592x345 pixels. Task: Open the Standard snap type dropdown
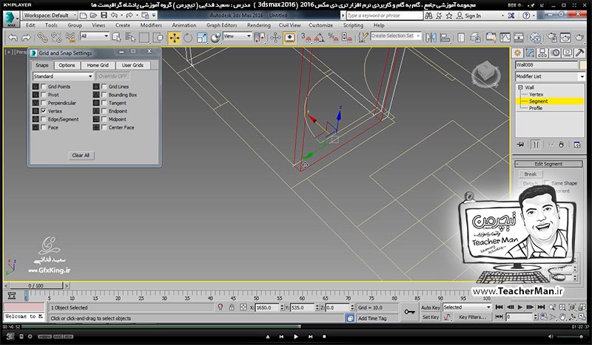coord(63,76)
